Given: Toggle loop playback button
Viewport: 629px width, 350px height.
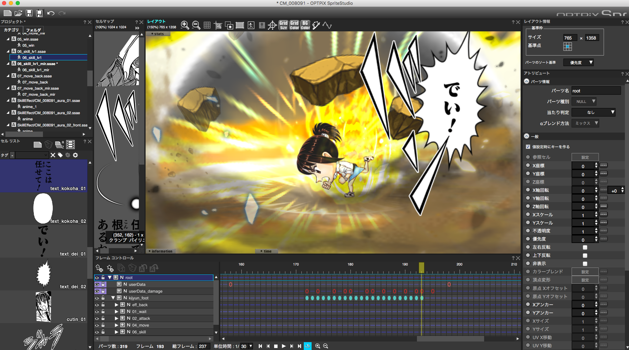Looking at the screenshot, I should click(x=307, y=346).
